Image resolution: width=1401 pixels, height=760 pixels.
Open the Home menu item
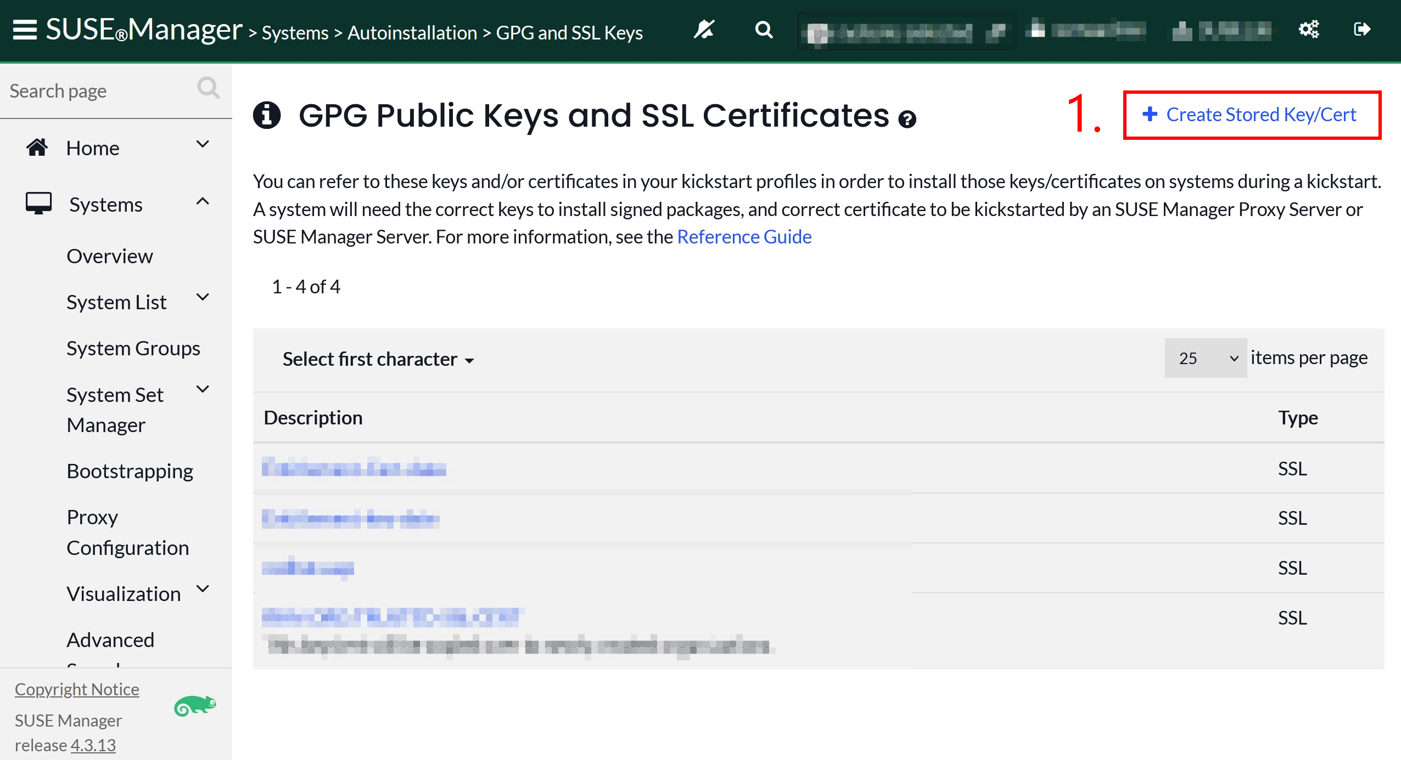click(x=93, y=148)
